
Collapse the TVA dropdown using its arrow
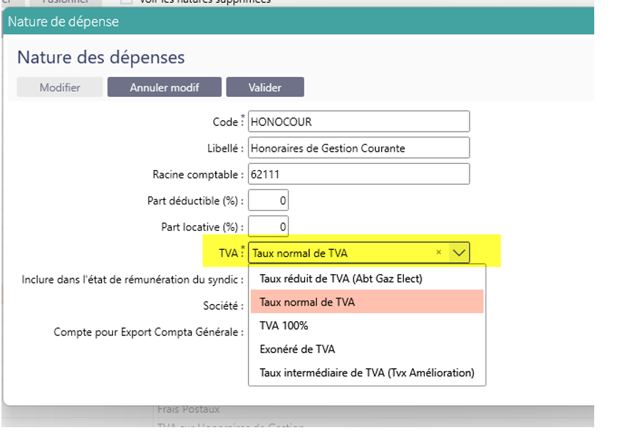[x=460, y=252]
